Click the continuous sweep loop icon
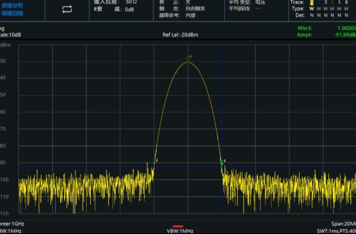356x234 pixels. tap(67, 9)
